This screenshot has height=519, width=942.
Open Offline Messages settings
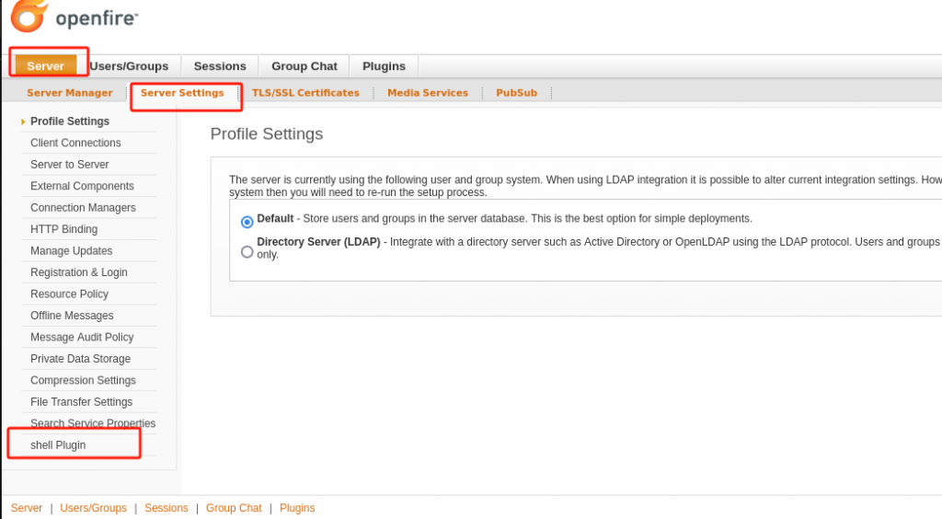72,316
